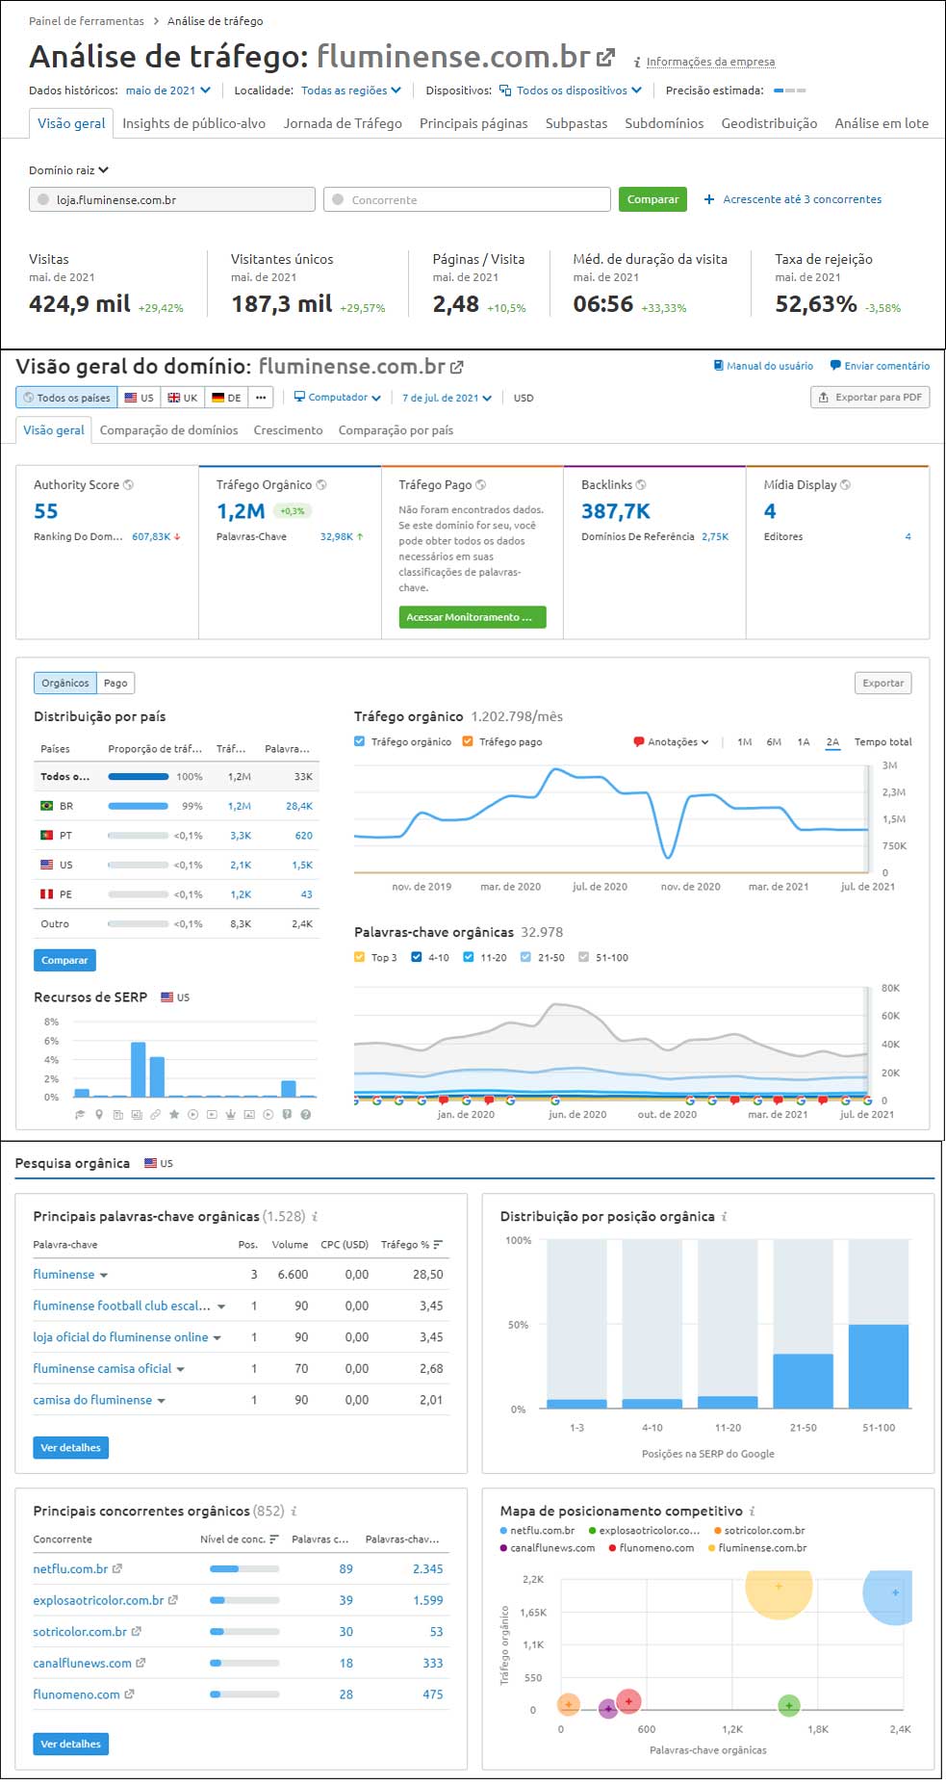Viewport: 946px width, 1785px height.
Task: Uncheck the Tráfego orgânico checkbox
Action: (x=360, y=741)
